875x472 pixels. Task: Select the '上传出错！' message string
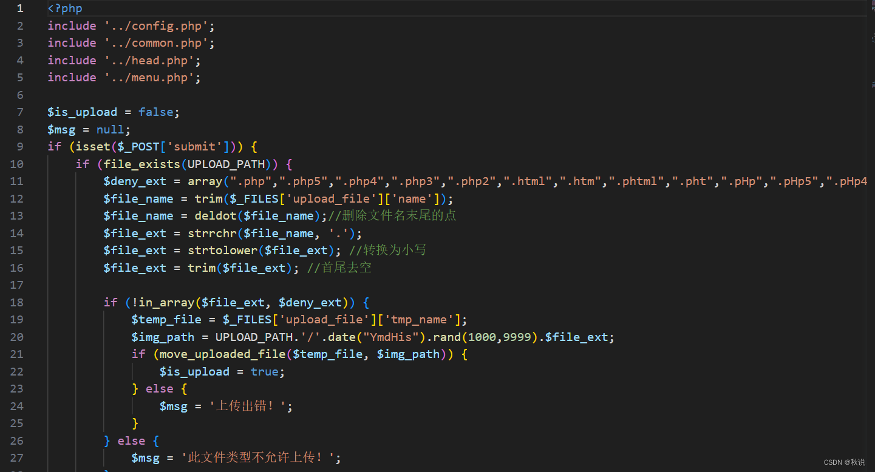[248, 406]
